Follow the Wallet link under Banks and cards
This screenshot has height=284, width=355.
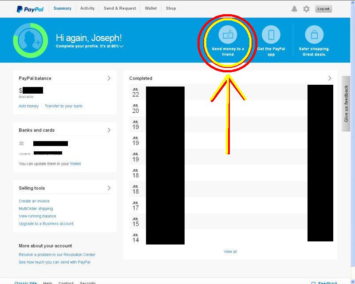tap(75, 164)
